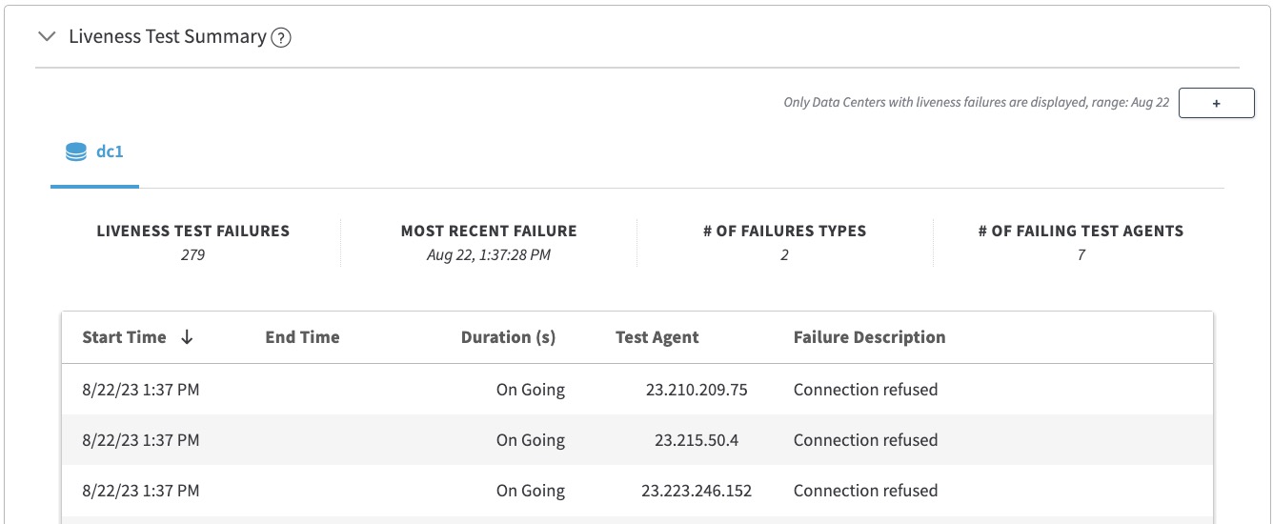Toggle the Start Time sort arrow
The image size is (1273, 524).
(187, 337)
